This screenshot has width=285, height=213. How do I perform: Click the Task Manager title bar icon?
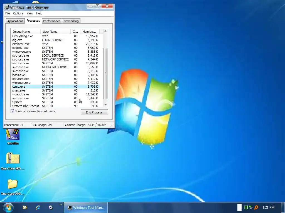point(7,7)
